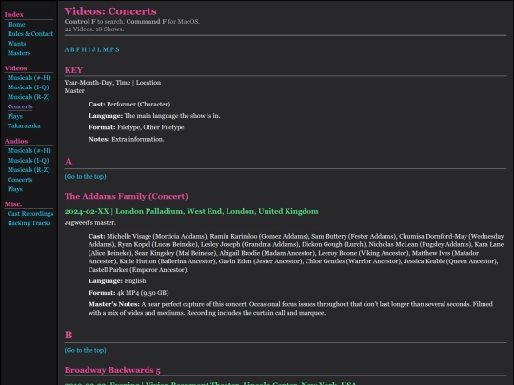Open Videos Musicals (R-Z) link
This screenshot has height=385, width=514.
pos(29,97)
